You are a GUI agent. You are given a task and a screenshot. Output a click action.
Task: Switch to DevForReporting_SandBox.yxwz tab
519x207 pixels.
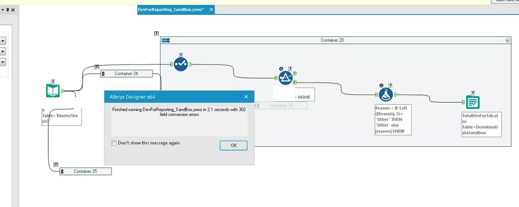tap(171, 9)
